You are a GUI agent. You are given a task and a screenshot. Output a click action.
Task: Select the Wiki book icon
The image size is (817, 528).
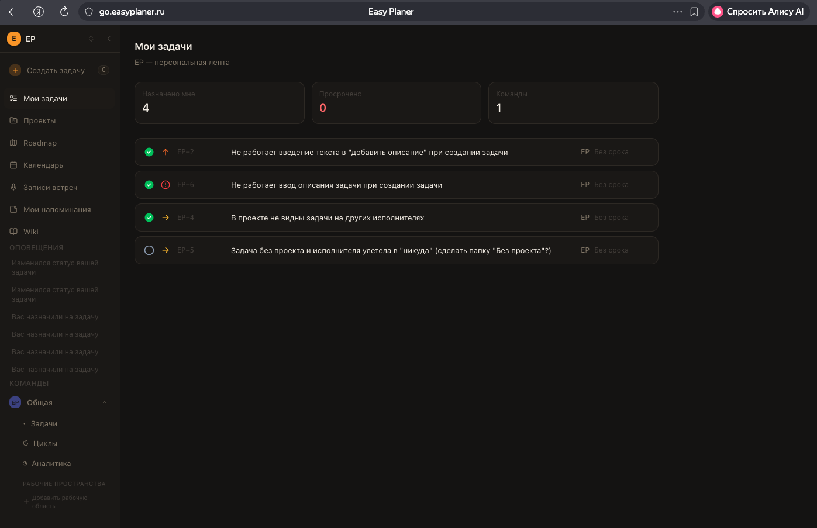pos(13,232)
